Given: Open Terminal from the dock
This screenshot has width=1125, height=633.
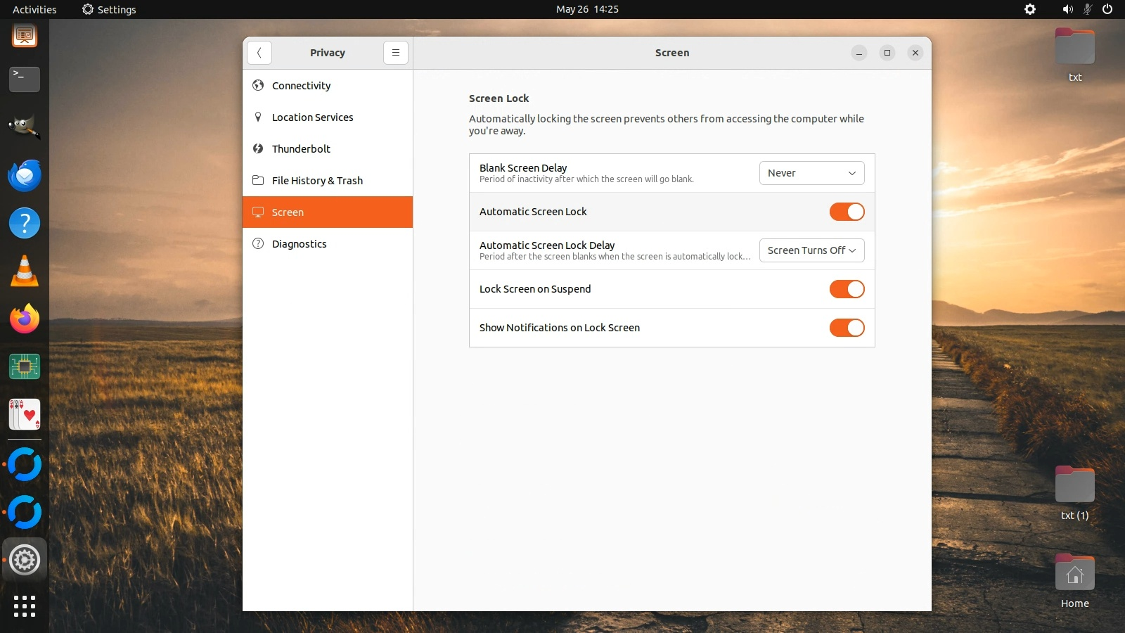Looking at the screenshot, I should click(25, 79).
